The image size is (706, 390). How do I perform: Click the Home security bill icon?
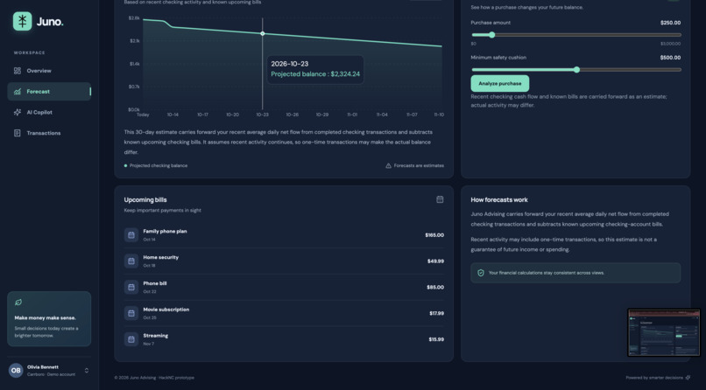[x=131, y=261]
